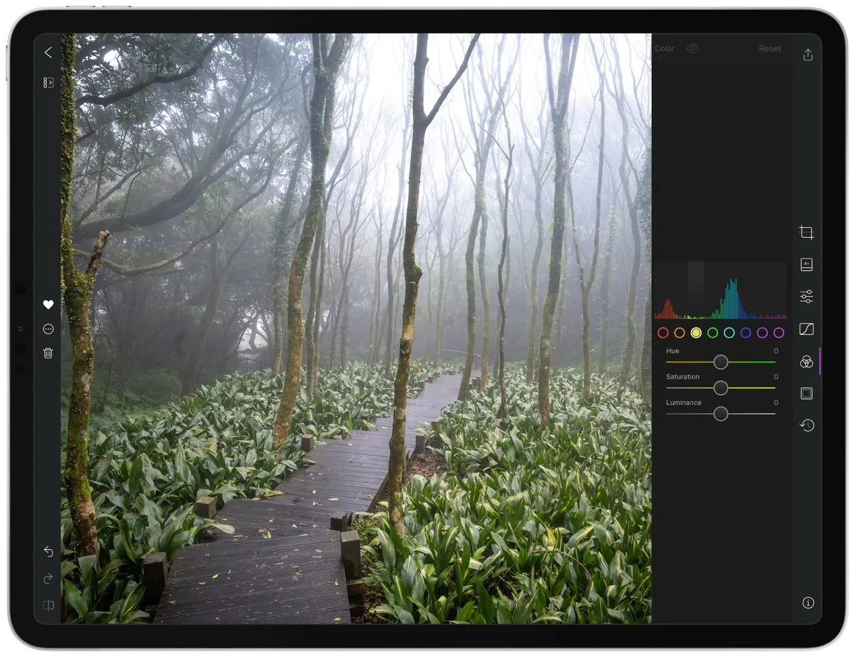Open the Crop tool

tap(806, 232)
